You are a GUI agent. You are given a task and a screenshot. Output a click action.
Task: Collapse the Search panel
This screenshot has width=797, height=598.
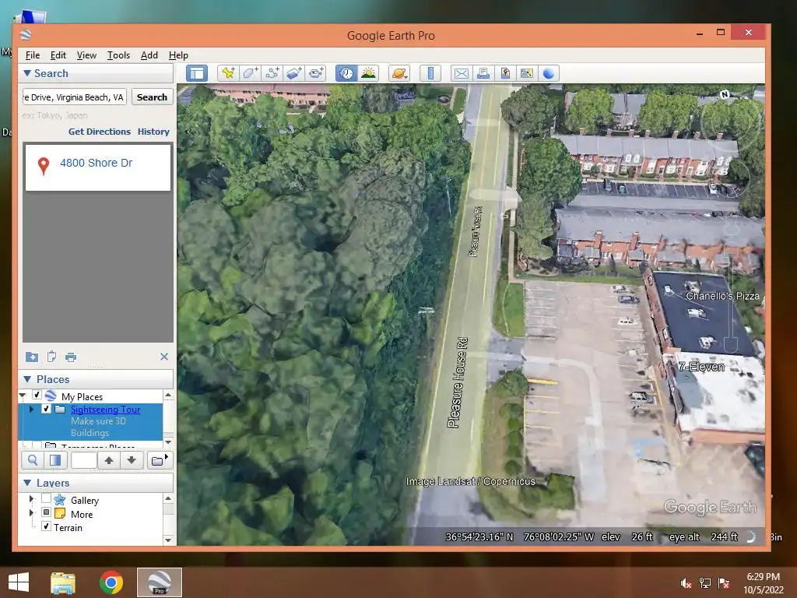coord(27,73)
